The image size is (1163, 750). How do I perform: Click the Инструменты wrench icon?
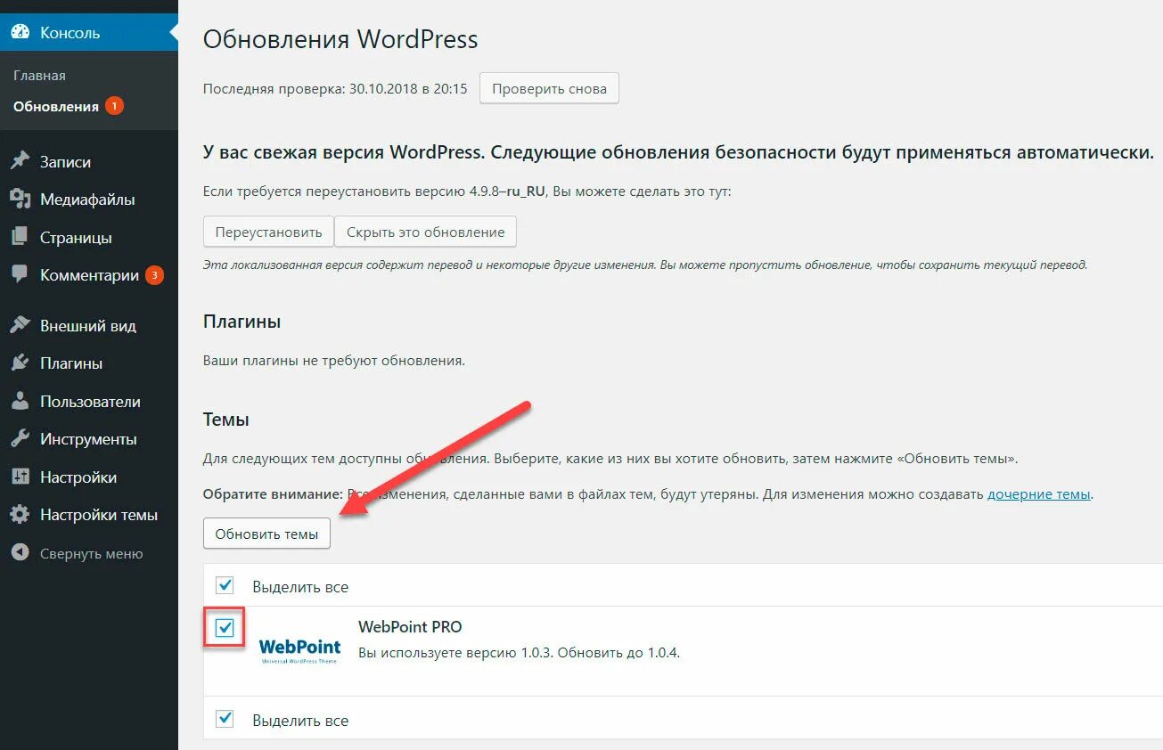(20, 439)
